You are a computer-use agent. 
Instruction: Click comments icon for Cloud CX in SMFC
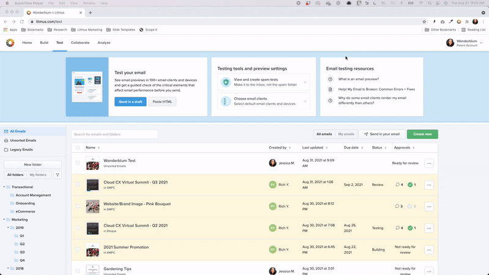[398, 185]
